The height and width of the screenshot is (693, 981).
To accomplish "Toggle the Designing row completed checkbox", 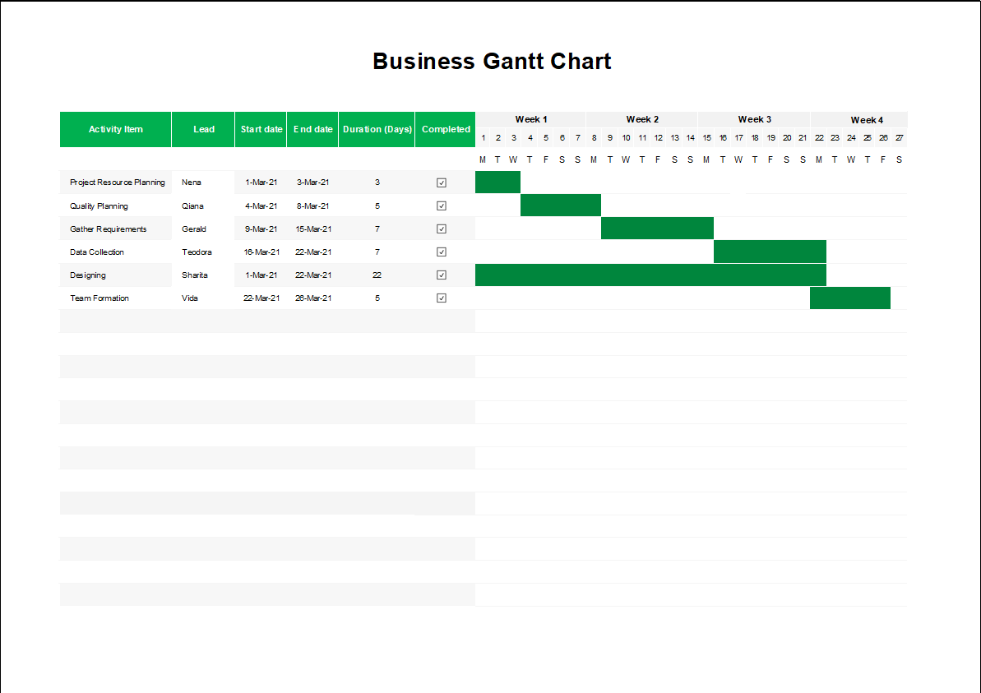I will [x=442, y=275].
